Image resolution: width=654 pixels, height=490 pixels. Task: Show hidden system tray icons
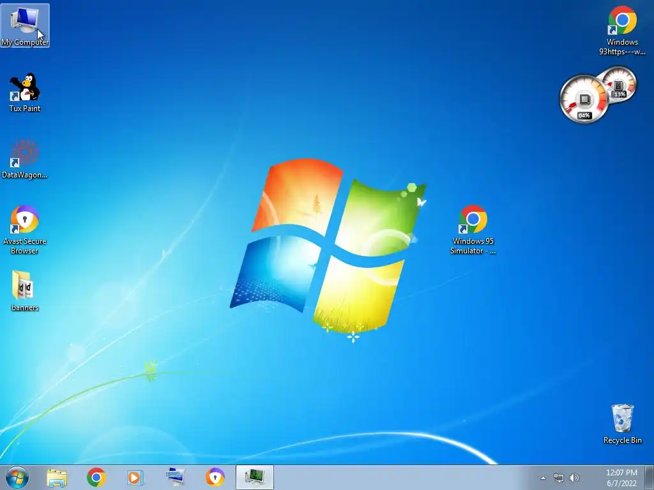(x=543, y=478)
